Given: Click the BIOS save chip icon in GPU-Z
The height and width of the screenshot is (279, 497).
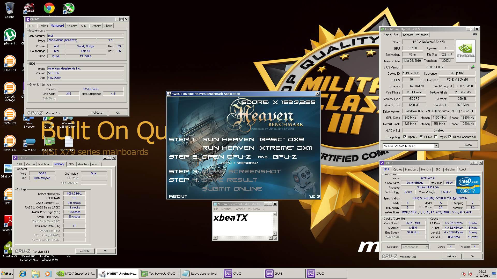Looking at the screenshot, I should [x=473, y=67].
